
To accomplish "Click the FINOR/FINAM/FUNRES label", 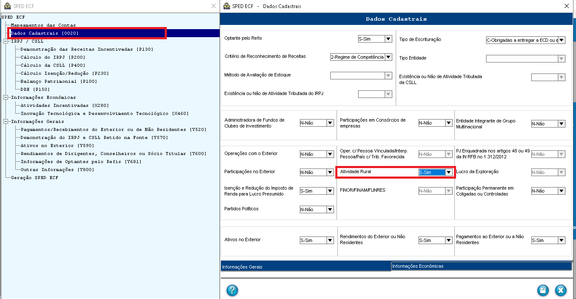I will click(x=362, y=190).
